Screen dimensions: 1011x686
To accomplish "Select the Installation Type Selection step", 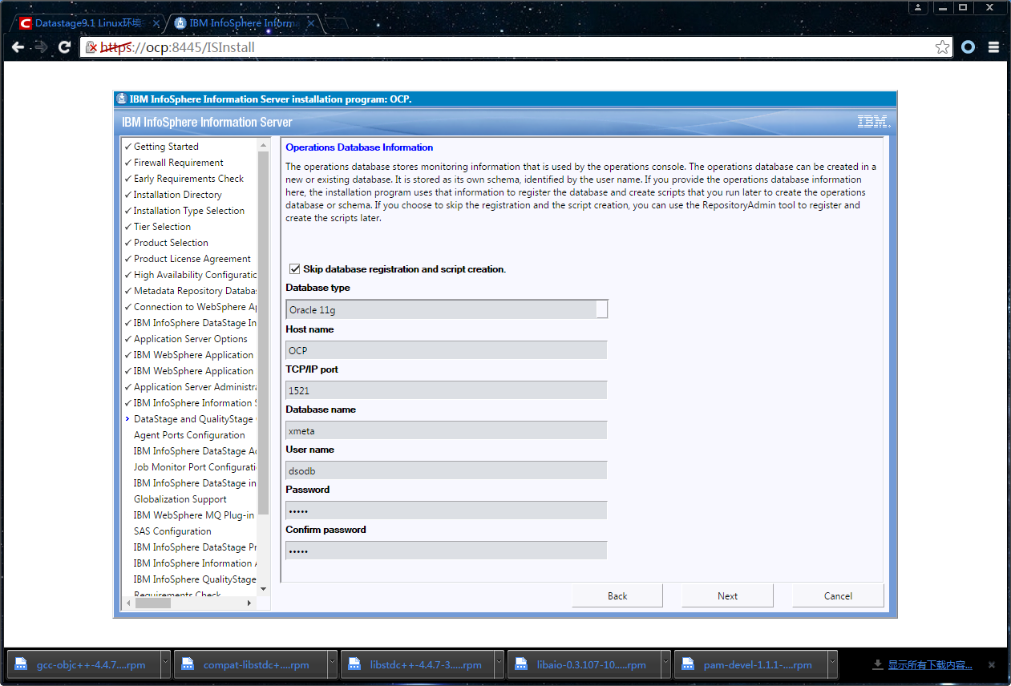I will [188, 211].
